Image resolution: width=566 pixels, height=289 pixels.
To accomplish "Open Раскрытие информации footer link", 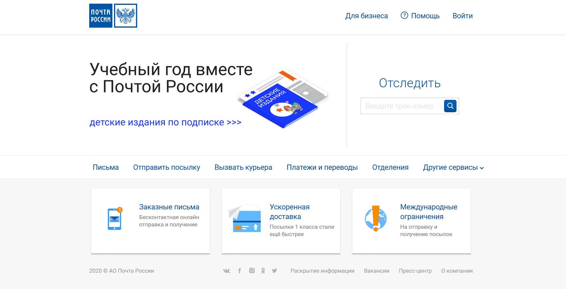I will (x=322, y=271).
